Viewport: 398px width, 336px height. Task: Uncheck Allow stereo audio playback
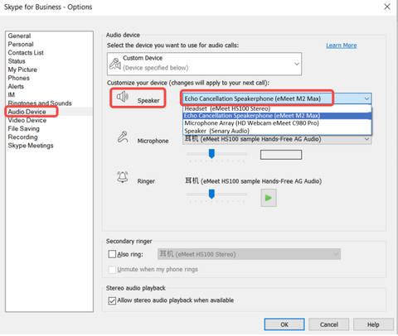click(x=112, y=300)
